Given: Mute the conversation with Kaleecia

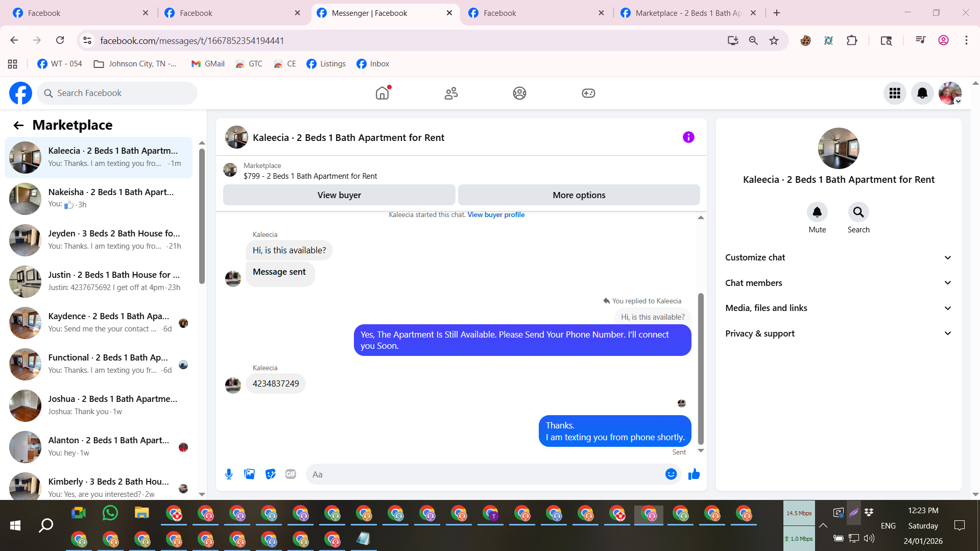Looking at the screenshot, I should 817,212.
